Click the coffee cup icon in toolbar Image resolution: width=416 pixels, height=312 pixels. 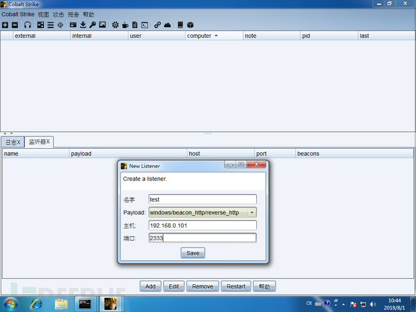125,25
